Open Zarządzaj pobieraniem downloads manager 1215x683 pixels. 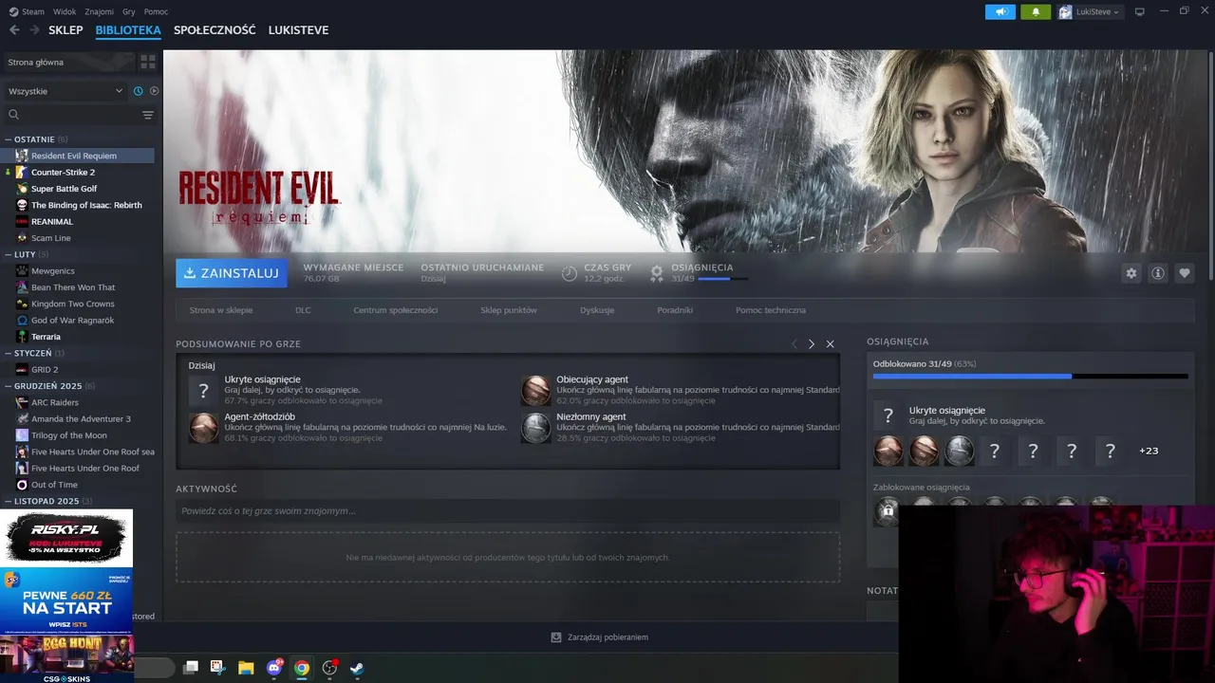[x=600, y=637]
